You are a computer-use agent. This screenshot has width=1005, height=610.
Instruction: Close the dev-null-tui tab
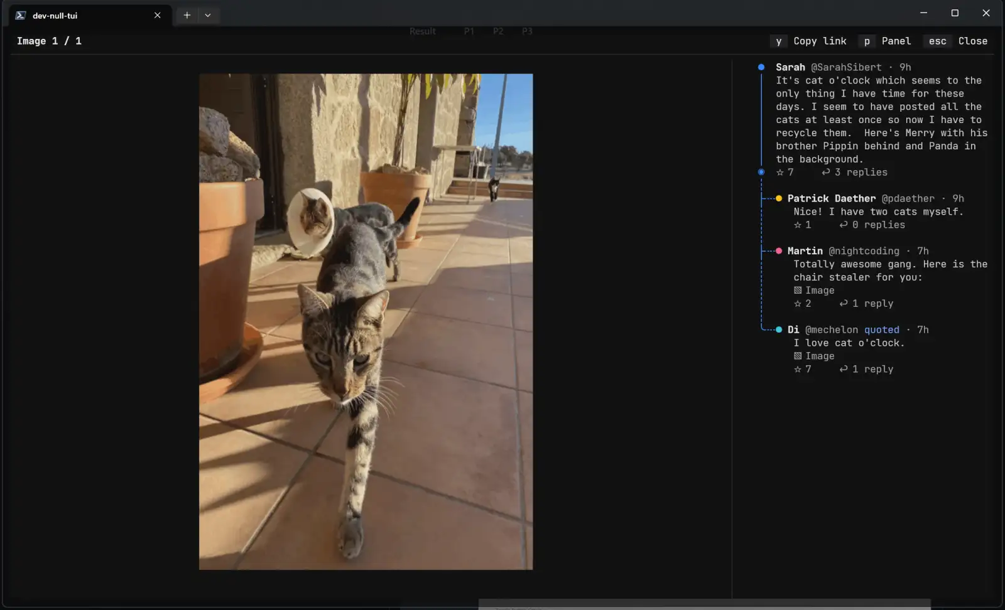(x=157, y=15)
